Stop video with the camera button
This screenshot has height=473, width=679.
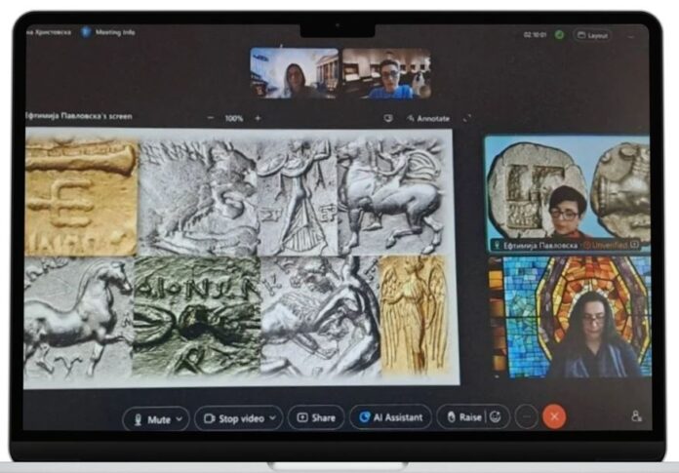pyautogui.click(x=234, y=418)
